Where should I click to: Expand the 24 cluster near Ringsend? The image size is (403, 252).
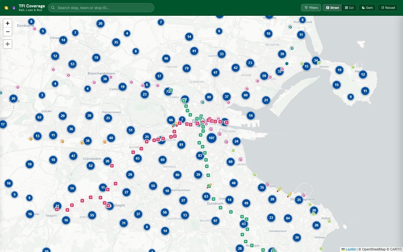point(236,141)
